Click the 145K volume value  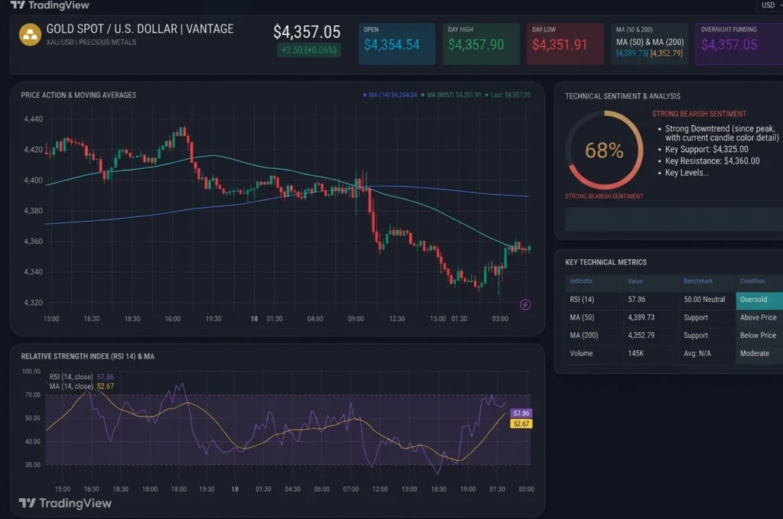coord(635,353)
